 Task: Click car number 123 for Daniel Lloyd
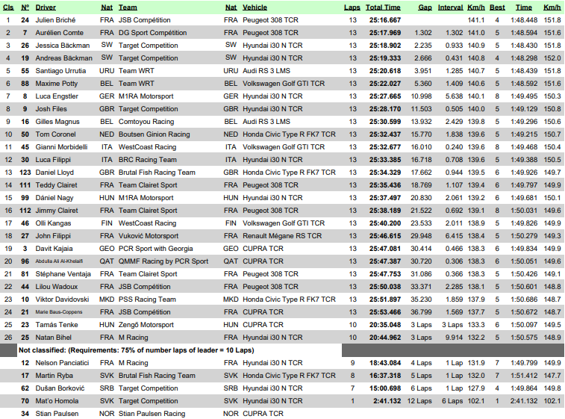tap(25, 172)
